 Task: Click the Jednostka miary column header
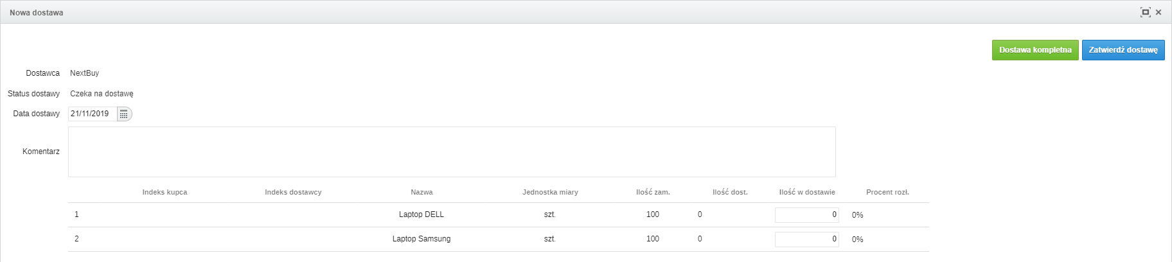[550, 192]
